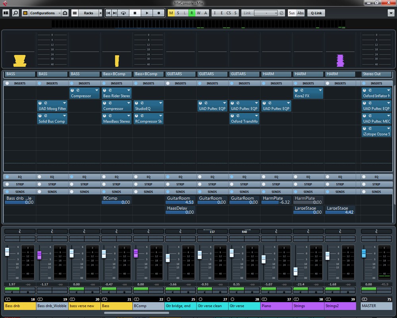Toggle the left channel selector panel icon
The height and width of the screenshot is (318, 397).
(6, 13)
